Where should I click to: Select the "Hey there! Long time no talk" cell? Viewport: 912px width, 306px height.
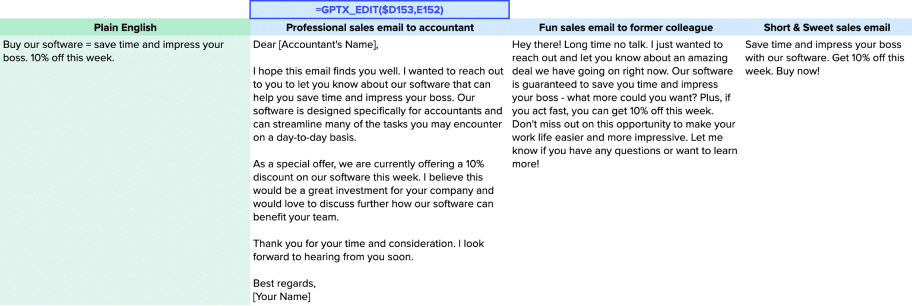[x=617, y=45]
